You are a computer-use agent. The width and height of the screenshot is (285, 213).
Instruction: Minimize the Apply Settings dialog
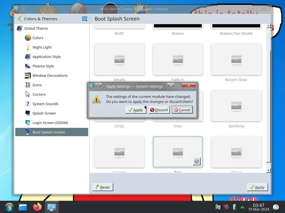(171, 85)
